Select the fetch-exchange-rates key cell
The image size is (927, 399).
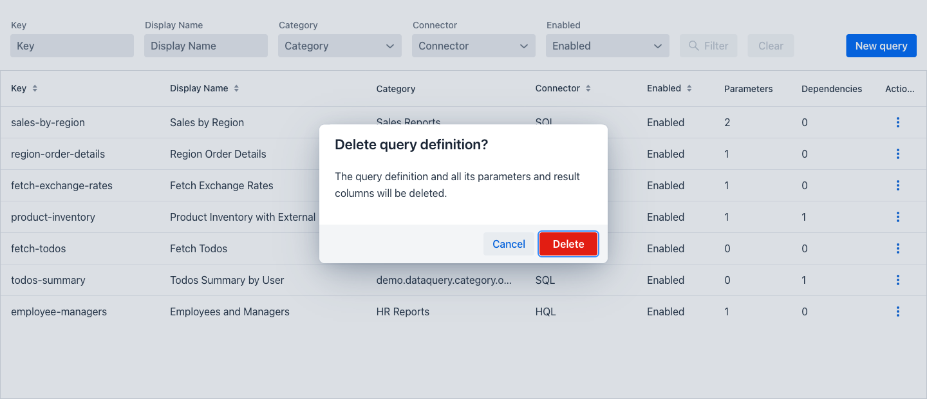click(62, 185)
